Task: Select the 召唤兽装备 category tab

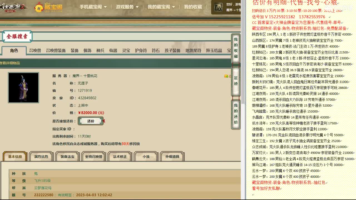Action: click(56, 51)
